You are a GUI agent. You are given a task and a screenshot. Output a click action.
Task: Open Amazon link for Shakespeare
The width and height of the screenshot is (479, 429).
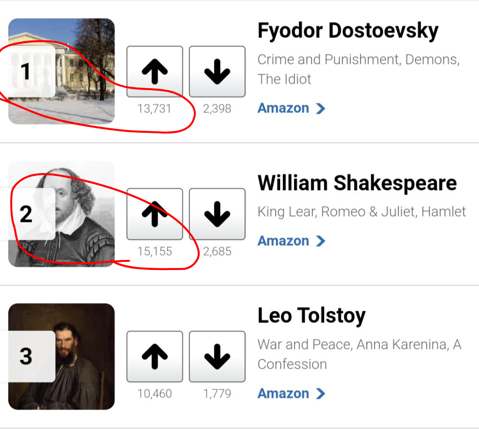283,241
